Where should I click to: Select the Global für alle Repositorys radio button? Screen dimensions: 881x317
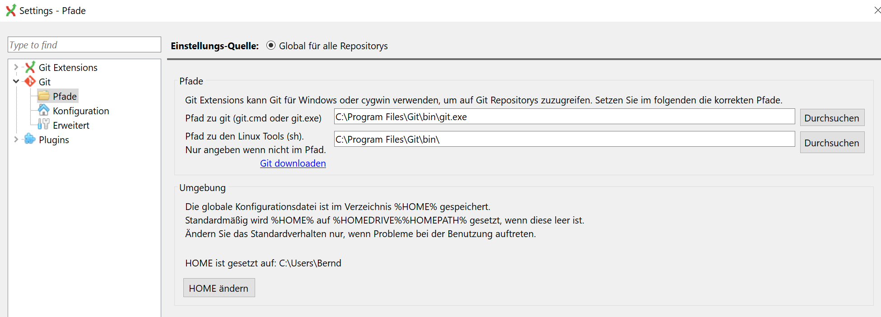[270, 45]
